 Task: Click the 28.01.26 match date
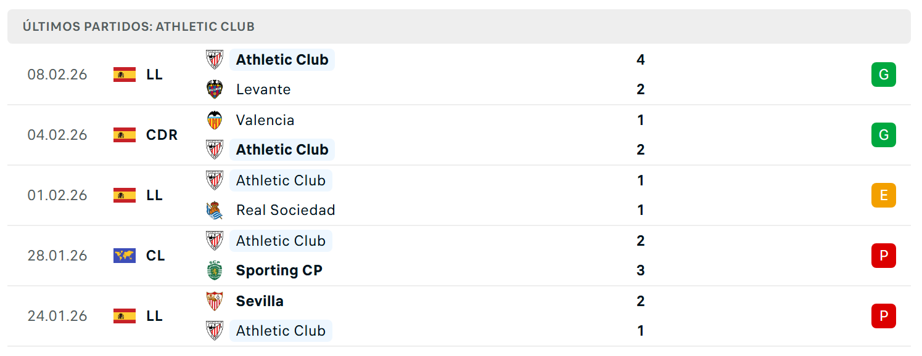[x=57, y=256]
